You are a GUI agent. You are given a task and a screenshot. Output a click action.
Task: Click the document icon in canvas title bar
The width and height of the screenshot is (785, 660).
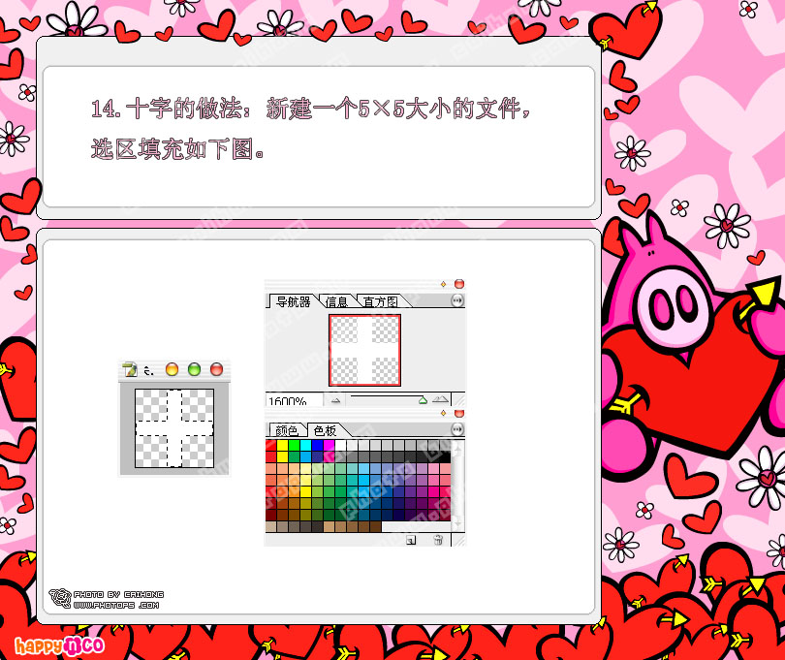point(129,369)
